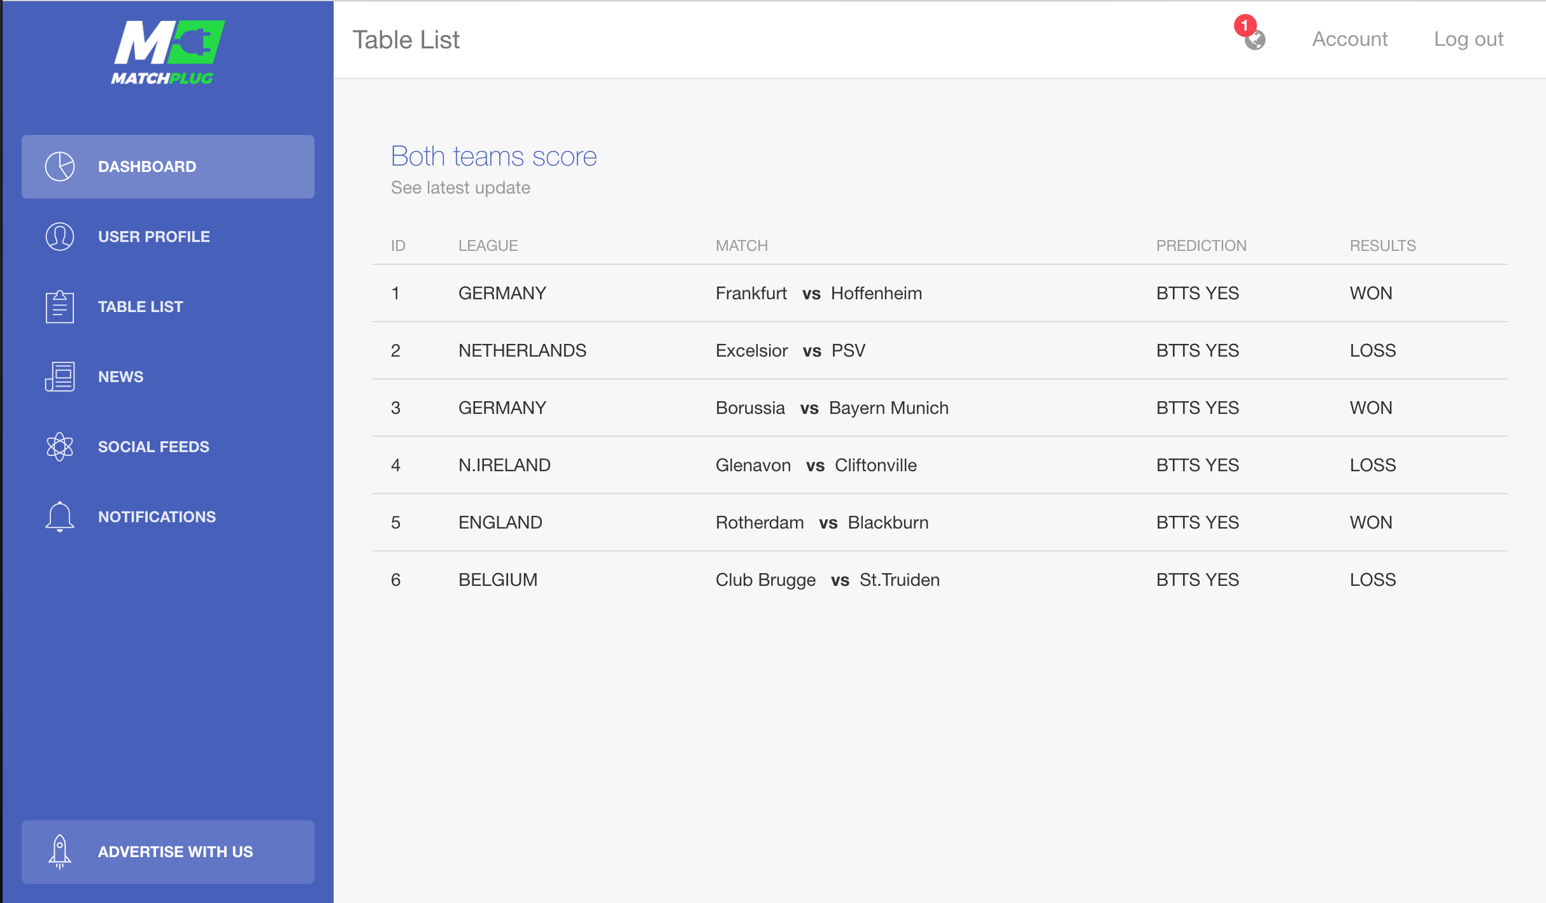Open the News menu label
Screen dimensions: 1546x903
point(120,377)
